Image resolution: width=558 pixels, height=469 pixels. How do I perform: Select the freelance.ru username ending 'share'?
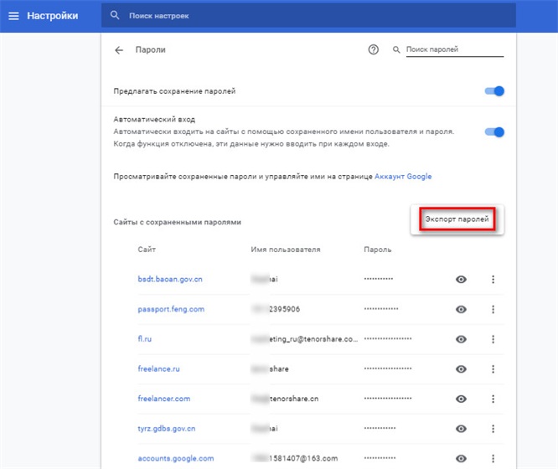[270, 368]
